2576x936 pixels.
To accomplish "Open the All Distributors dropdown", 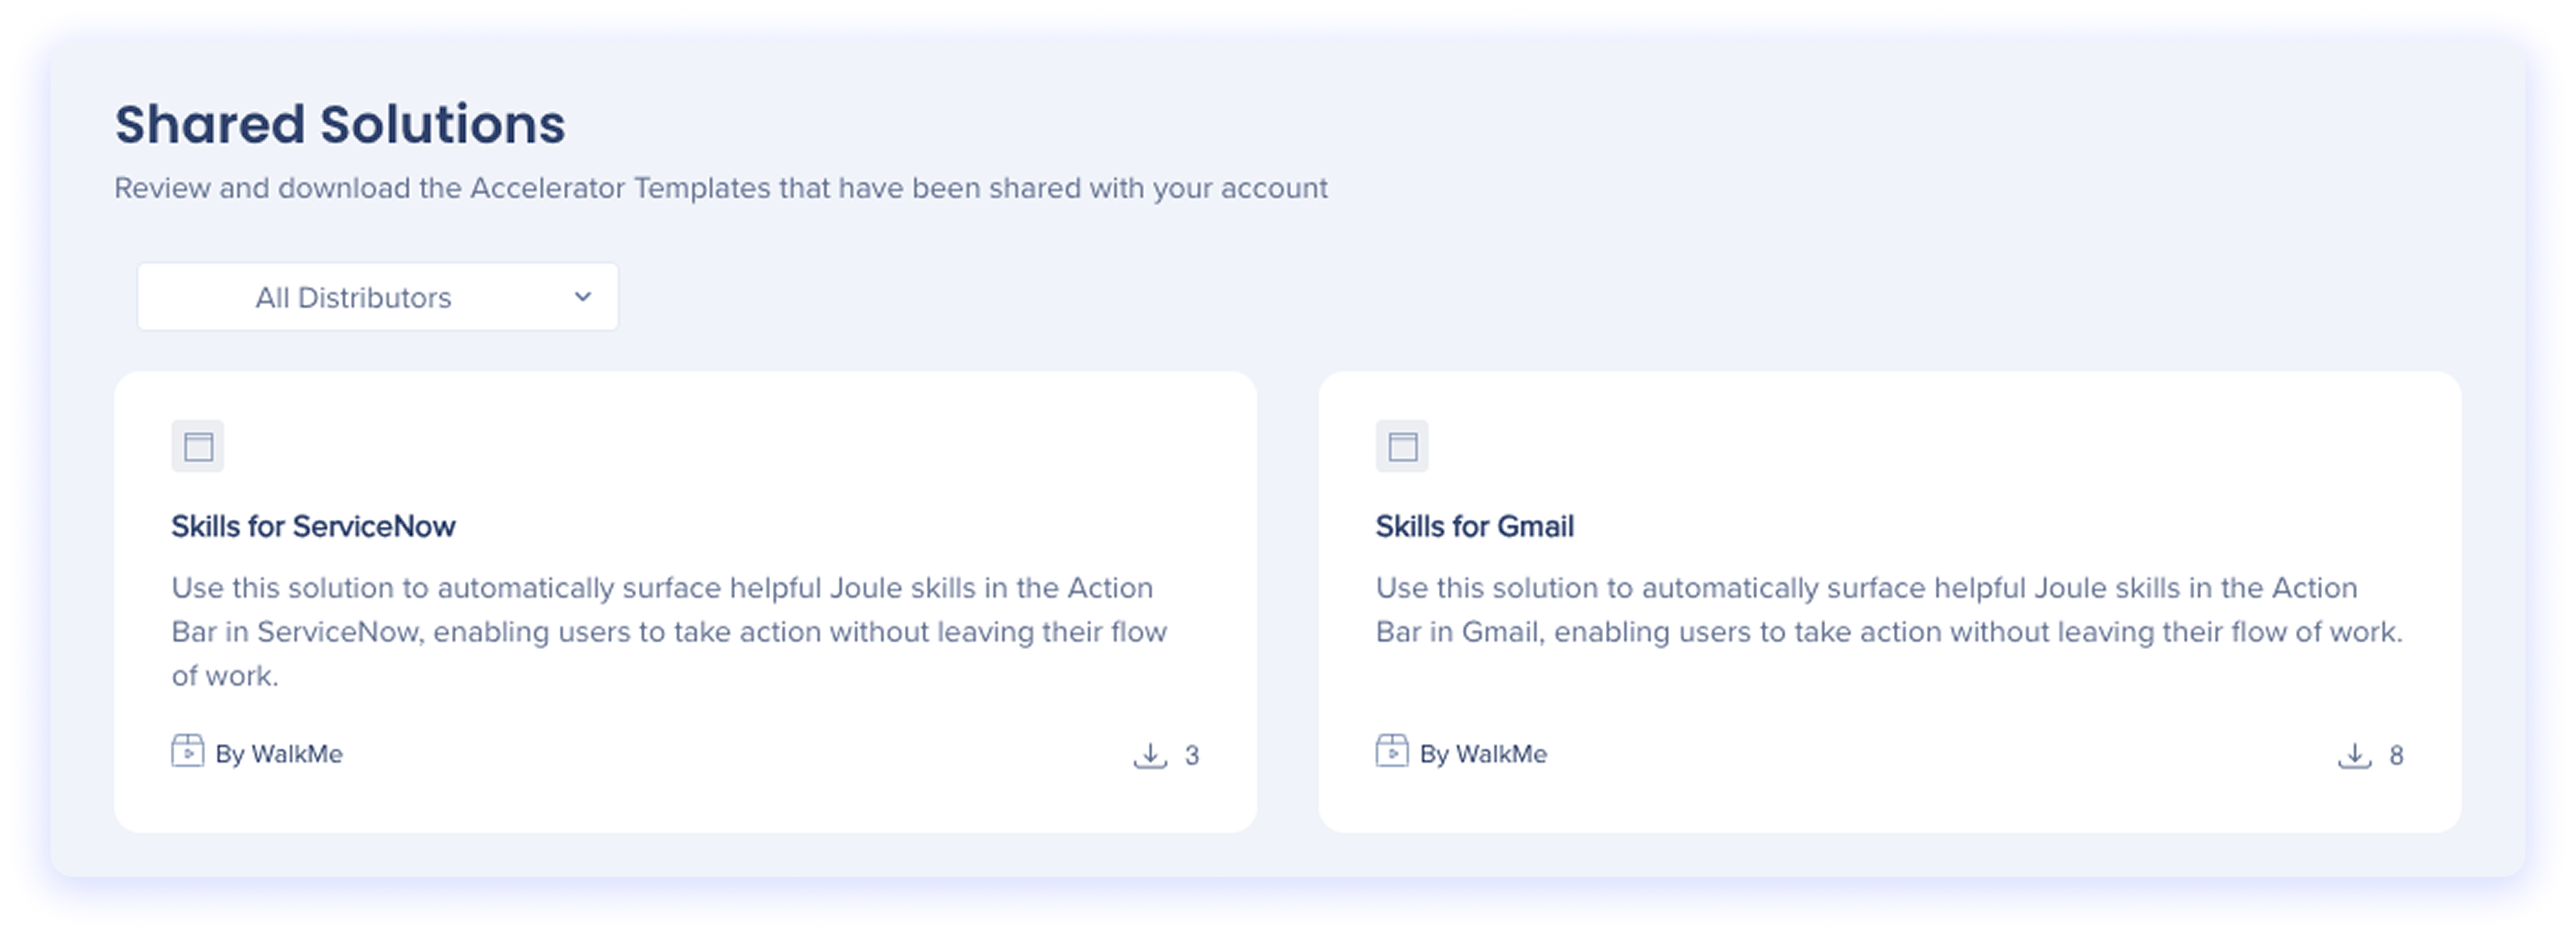I will [377, 297].
